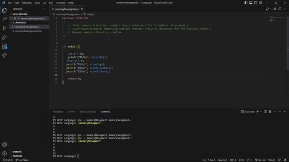Open the Live Share activity icon
Screen dimensions: 289x162
point(5,55)
